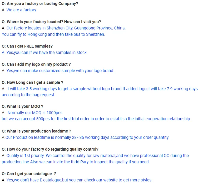
Task: Click the 'according to the bag request.' line
Action: tap(28, 95)
